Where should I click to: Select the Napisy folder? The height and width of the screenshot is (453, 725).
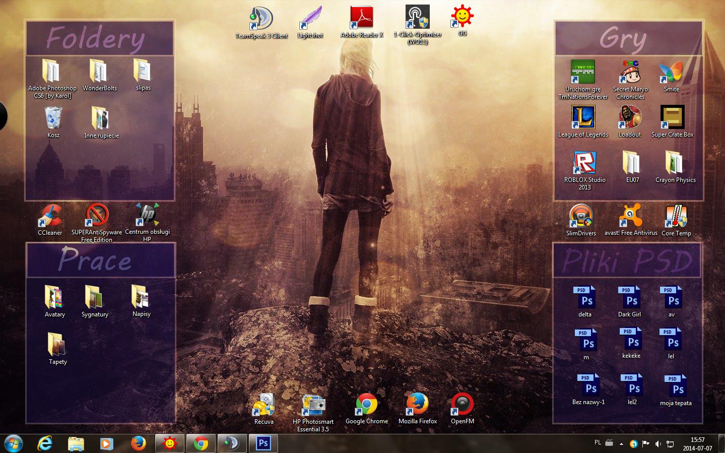click(x=141, y=301)
